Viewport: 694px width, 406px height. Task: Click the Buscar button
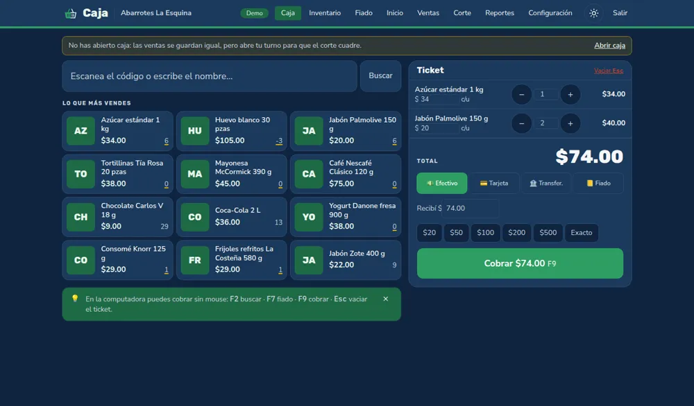tap(380, 76)
